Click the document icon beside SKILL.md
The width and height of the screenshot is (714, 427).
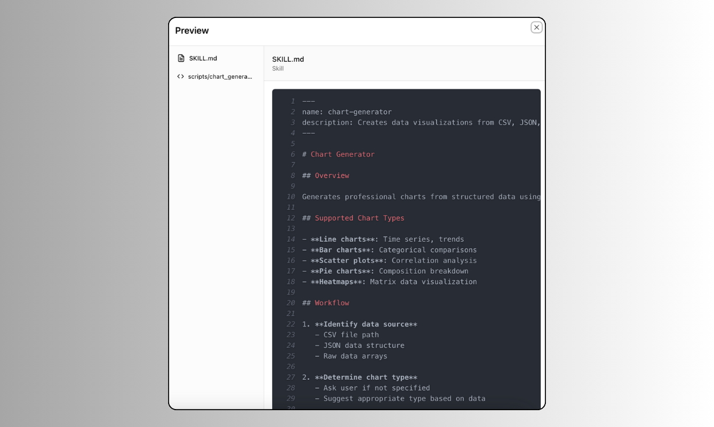click(181, 58)
